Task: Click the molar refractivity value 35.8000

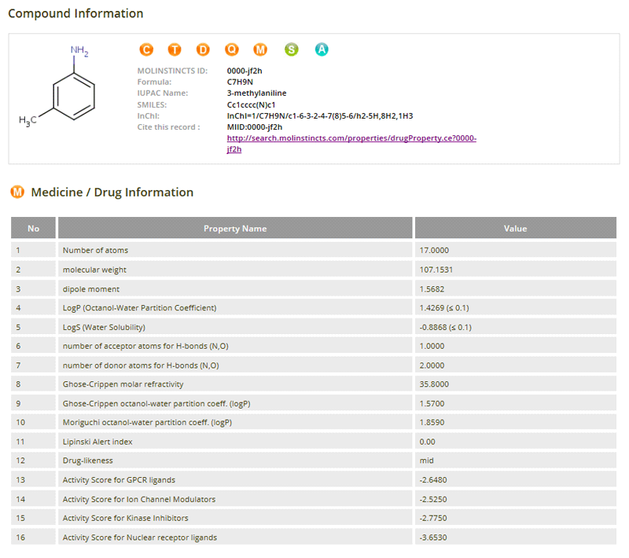Action: (434, 384)
